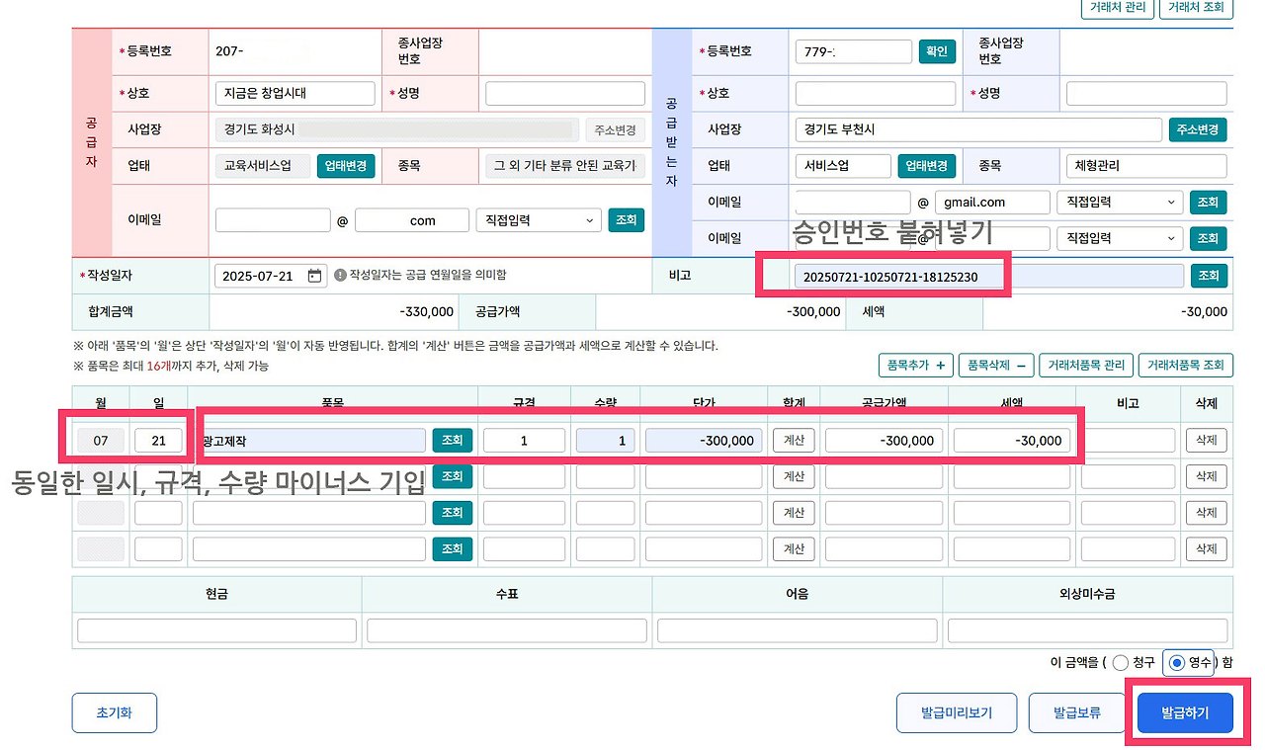Open the 작성일자 date picker calendar icon
This screenshot has width=1265, height=750.
(316, 275)
